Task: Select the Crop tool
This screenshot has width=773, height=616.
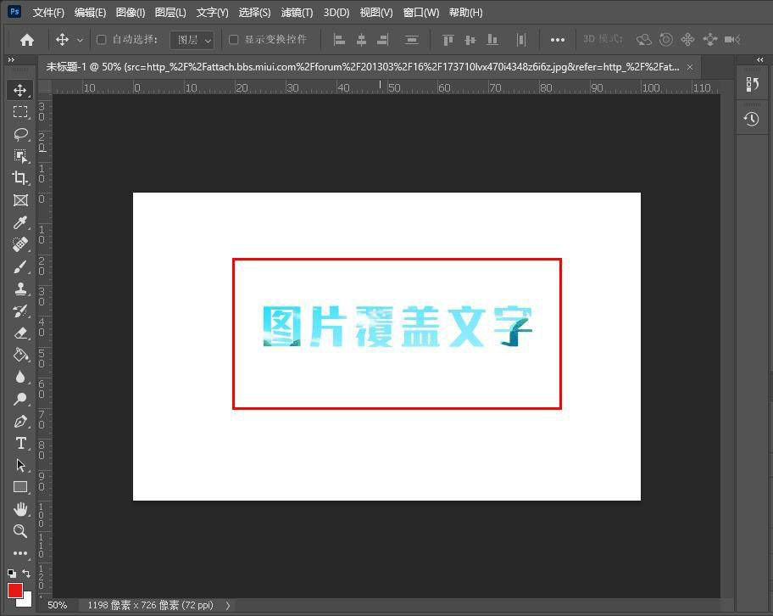Action: coord(20,178)
